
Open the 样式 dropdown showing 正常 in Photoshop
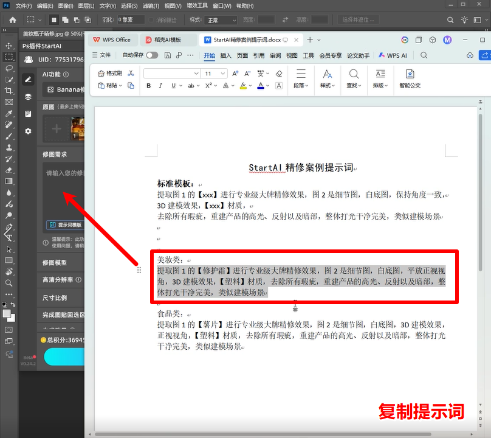tap(221, 20)
